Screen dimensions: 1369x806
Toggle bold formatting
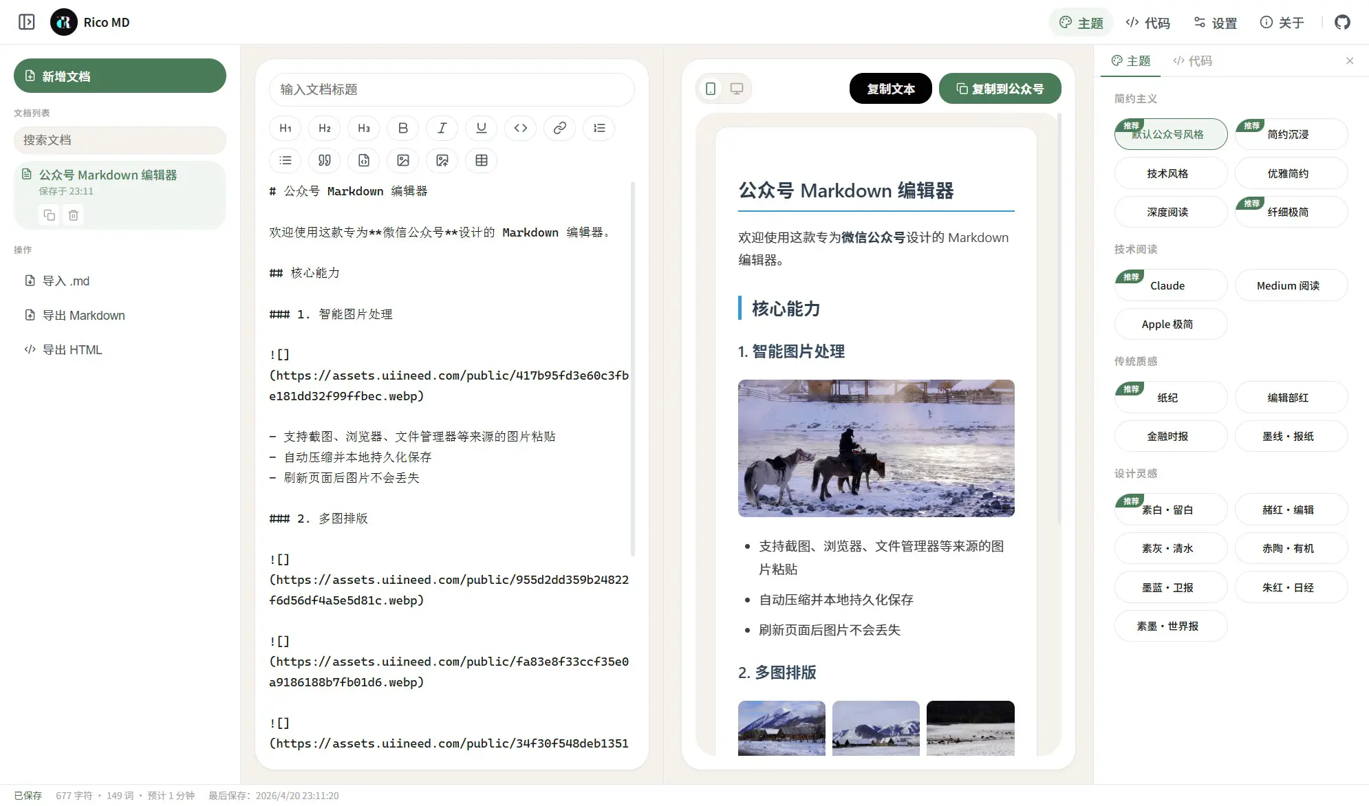coord(403,128)
